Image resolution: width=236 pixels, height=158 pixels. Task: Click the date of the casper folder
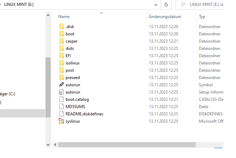(x=163, y=41)
